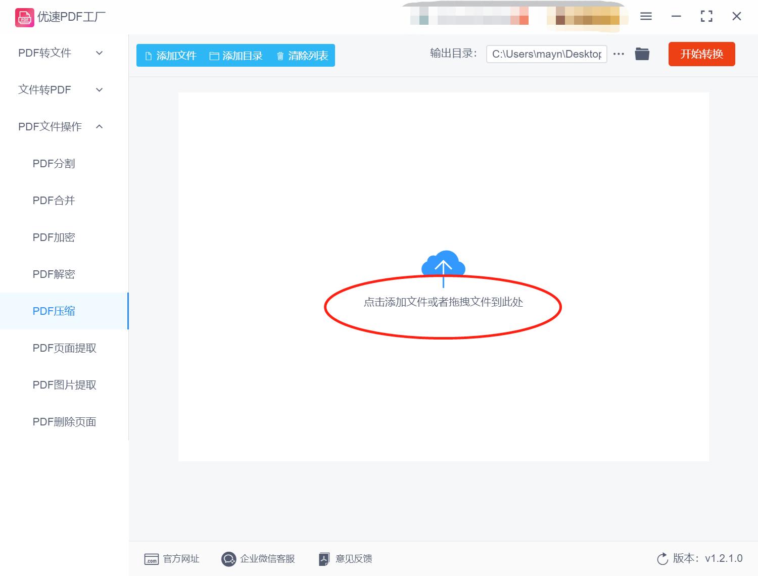Click the 意见反馈 feedback icon
The width and height of the screenshot is (758, 576).
(324, 559)
